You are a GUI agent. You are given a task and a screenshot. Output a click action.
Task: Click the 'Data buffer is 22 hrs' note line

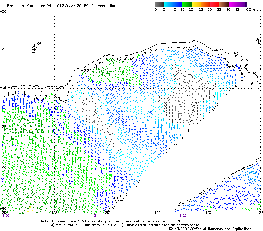tap(125, 225)
